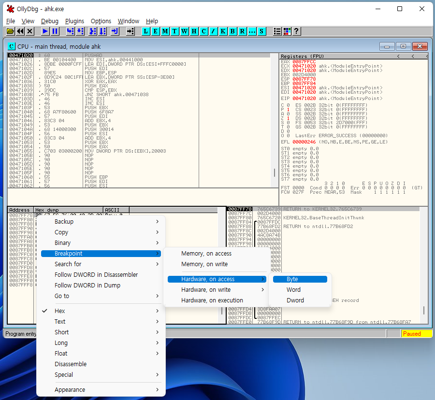Run the program with play icon
Viewport: 435px width, 400px height.
tap(45, 31)
